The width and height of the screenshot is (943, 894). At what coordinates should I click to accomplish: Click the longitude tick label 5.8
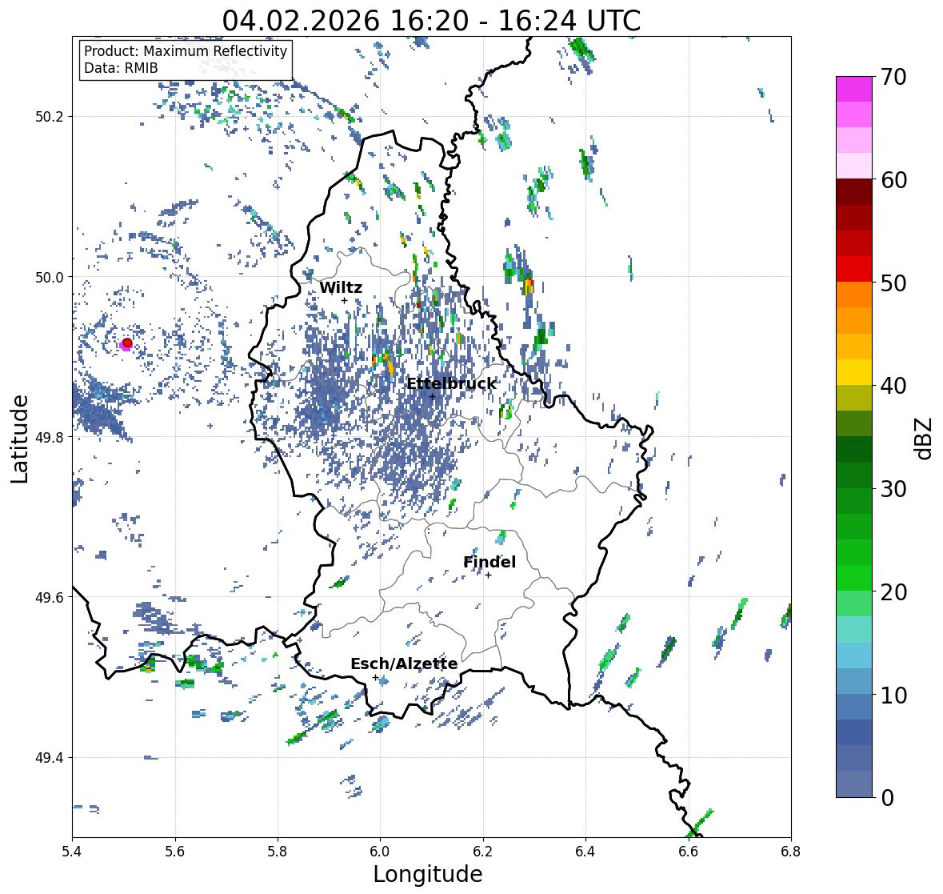(x=278, y=851)
